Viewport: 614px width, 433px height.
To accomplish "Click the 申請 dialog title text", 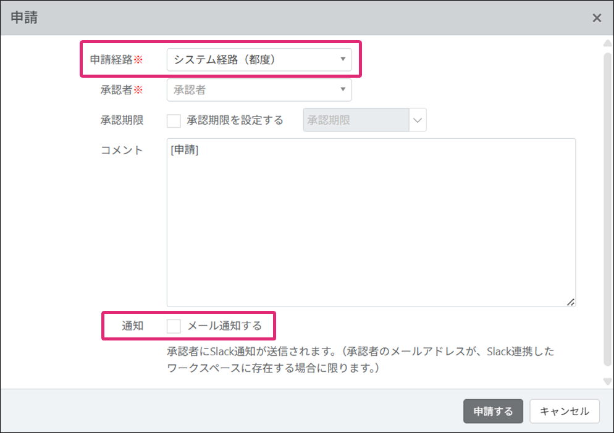I will click(24, 18).
